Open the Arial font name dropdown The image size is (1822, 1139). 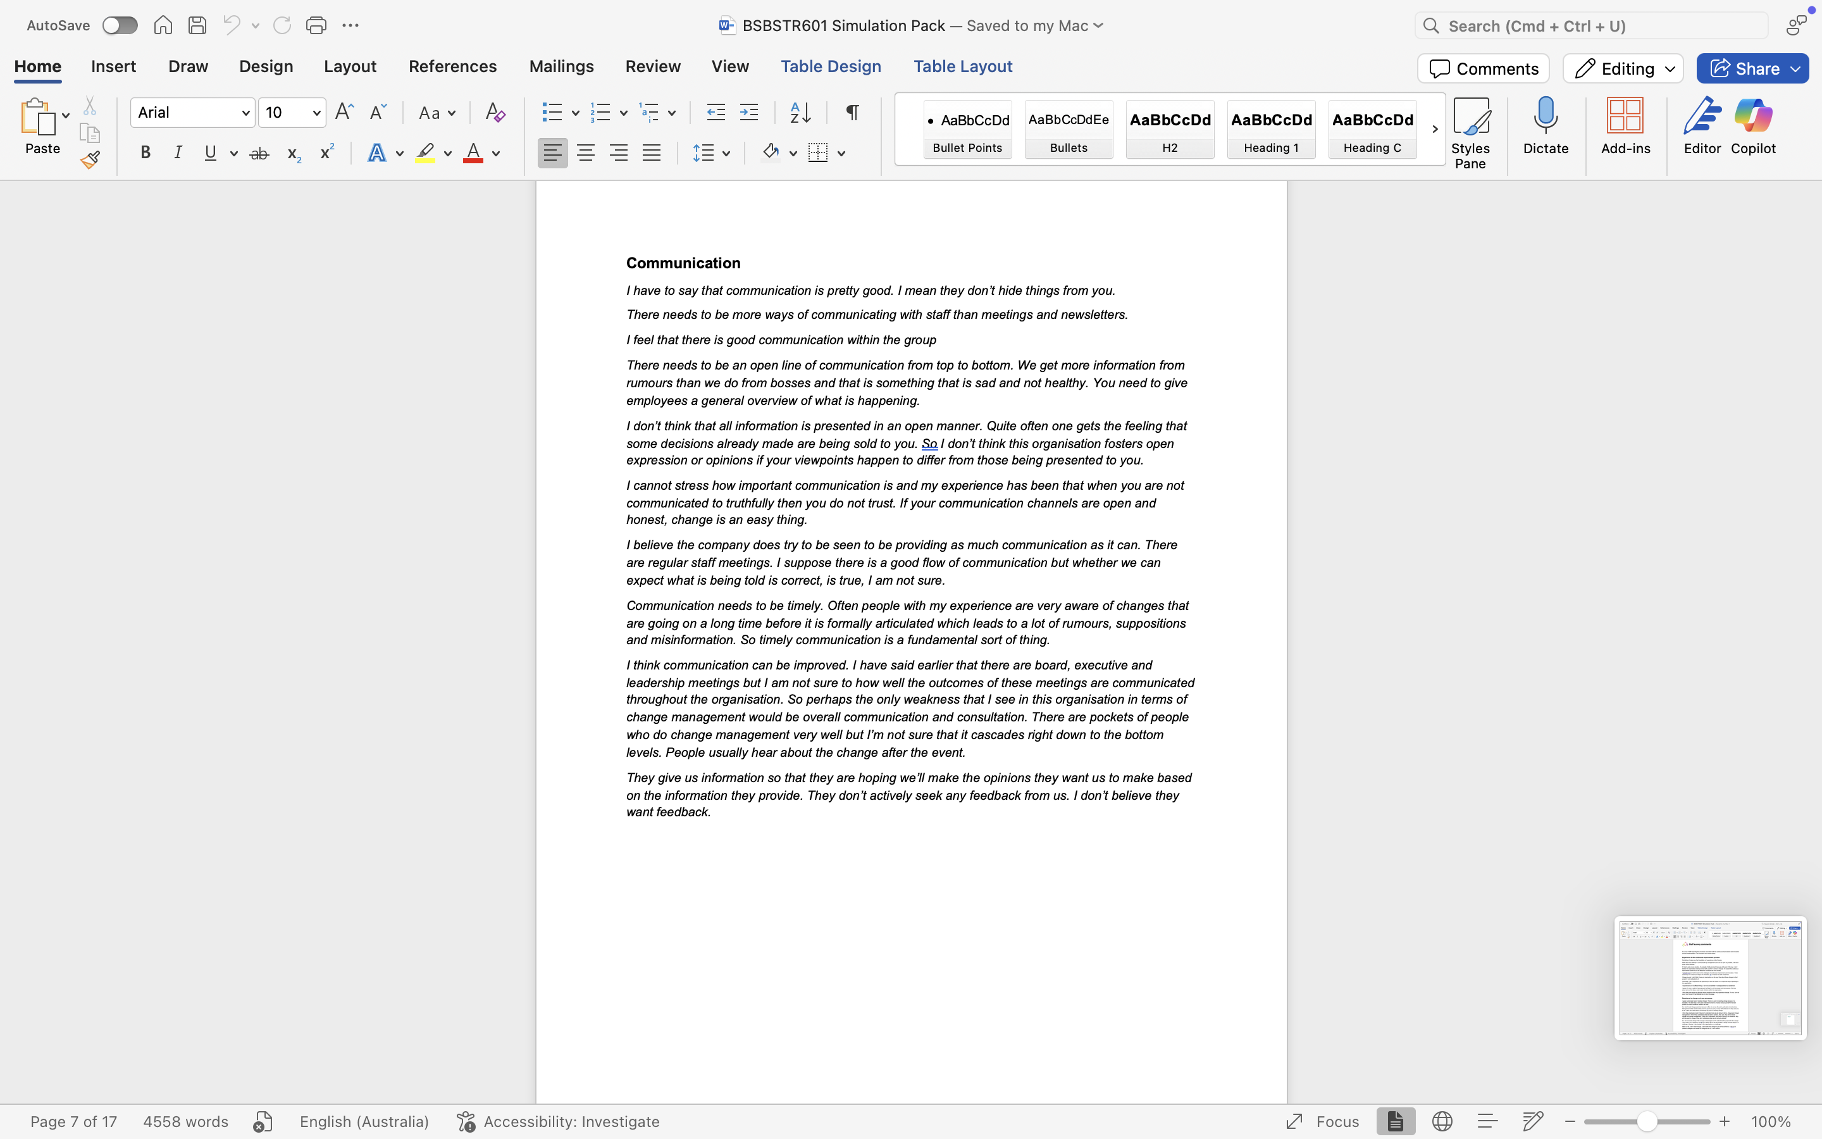point(245,113)
